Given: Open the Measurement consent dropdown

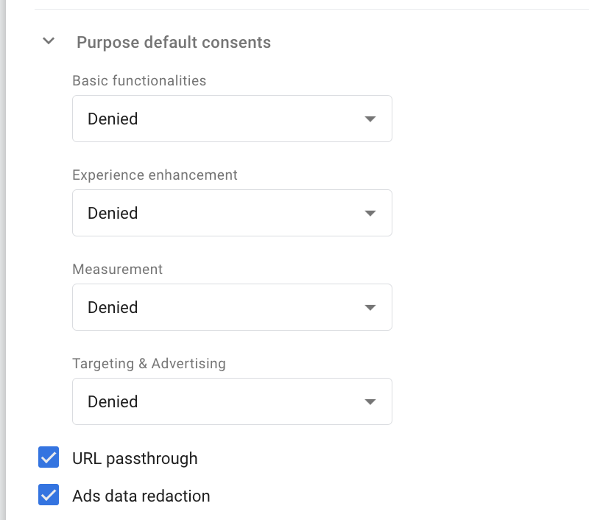Looking at the screenshot, I should (231, 307).
